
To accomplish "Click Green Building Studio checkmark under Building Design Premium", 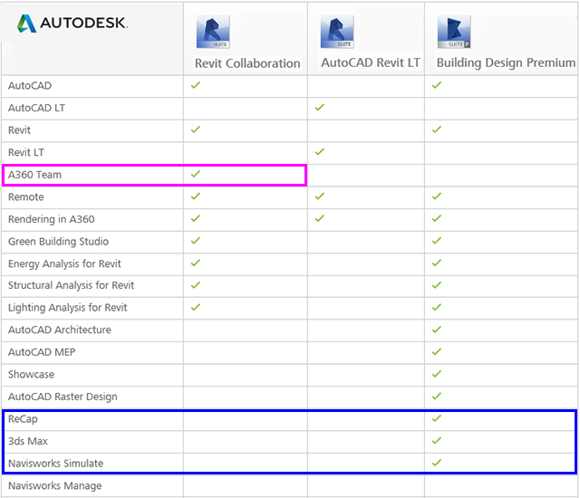I will (437, 241).
